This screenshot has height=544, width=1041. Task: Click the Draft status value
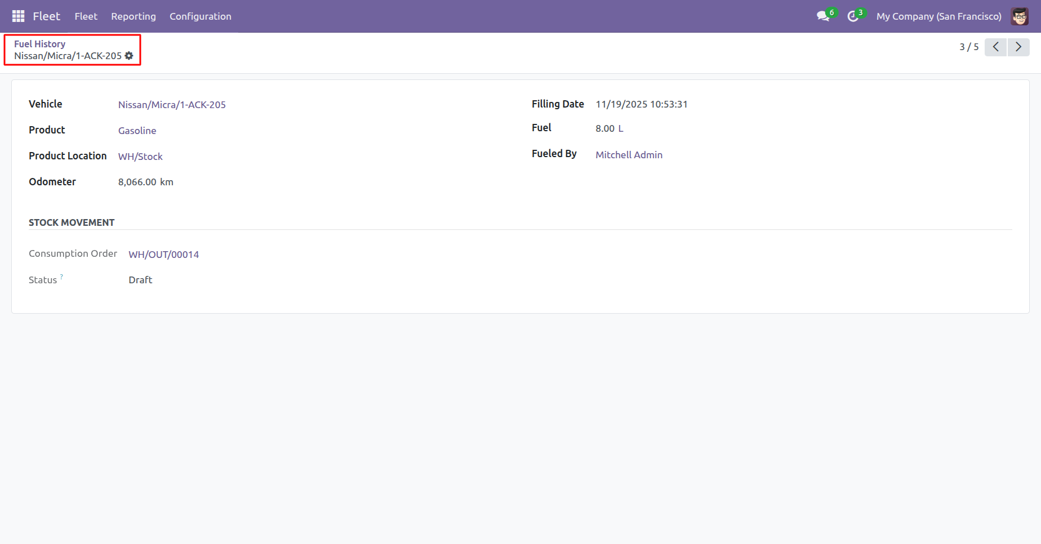click(140, 280)
